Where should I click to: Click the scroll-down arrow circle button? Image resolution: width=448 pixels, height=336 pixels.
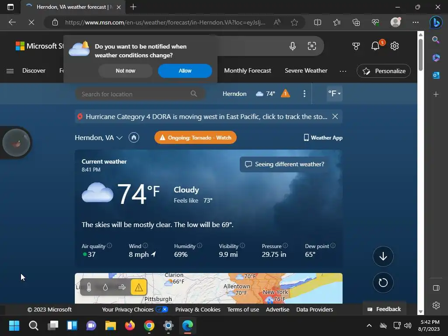tap(383, 256)
